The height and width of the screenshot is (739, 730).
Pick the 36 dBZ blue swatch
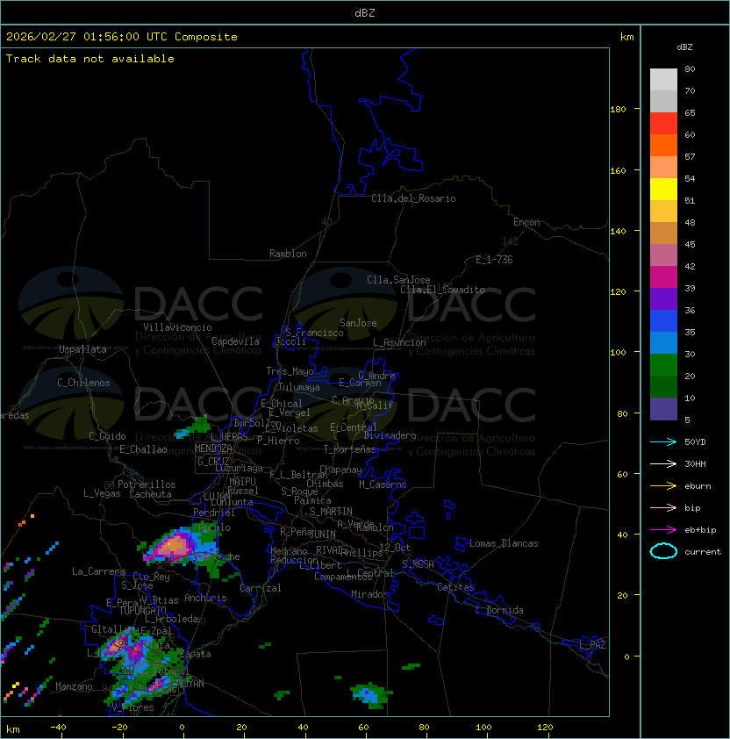[x=663, y=320]
